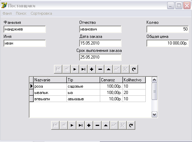This screenshot has height=142, width=192.
Task: Edit row using lower navigator triangle
Action: click(x=106, y=125)
